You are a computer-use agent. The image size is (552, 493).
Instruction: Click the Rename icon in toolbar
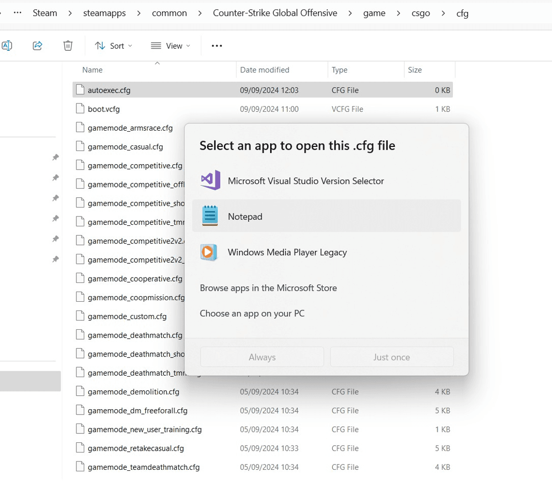(7, 46)
